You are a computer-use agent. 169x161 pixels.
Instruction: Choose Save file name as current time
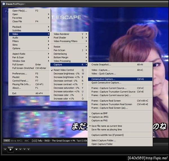pos(106,126)
